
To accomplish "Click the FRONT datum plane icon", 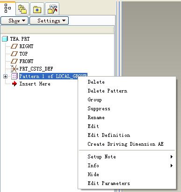I will [x=14, y=61].
